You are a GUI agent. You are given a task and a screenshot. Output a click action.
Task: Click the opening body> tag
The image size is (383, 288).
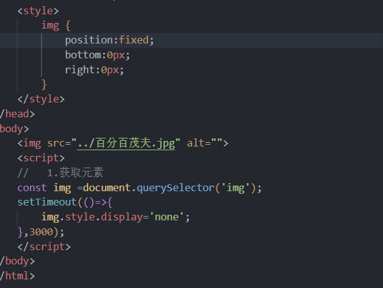point(14,128)
